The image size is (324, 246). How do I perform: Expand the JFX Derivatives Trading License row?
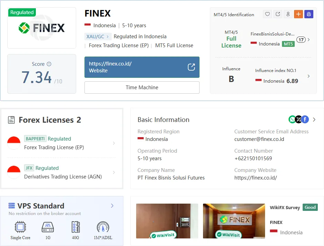coord(62,172)
